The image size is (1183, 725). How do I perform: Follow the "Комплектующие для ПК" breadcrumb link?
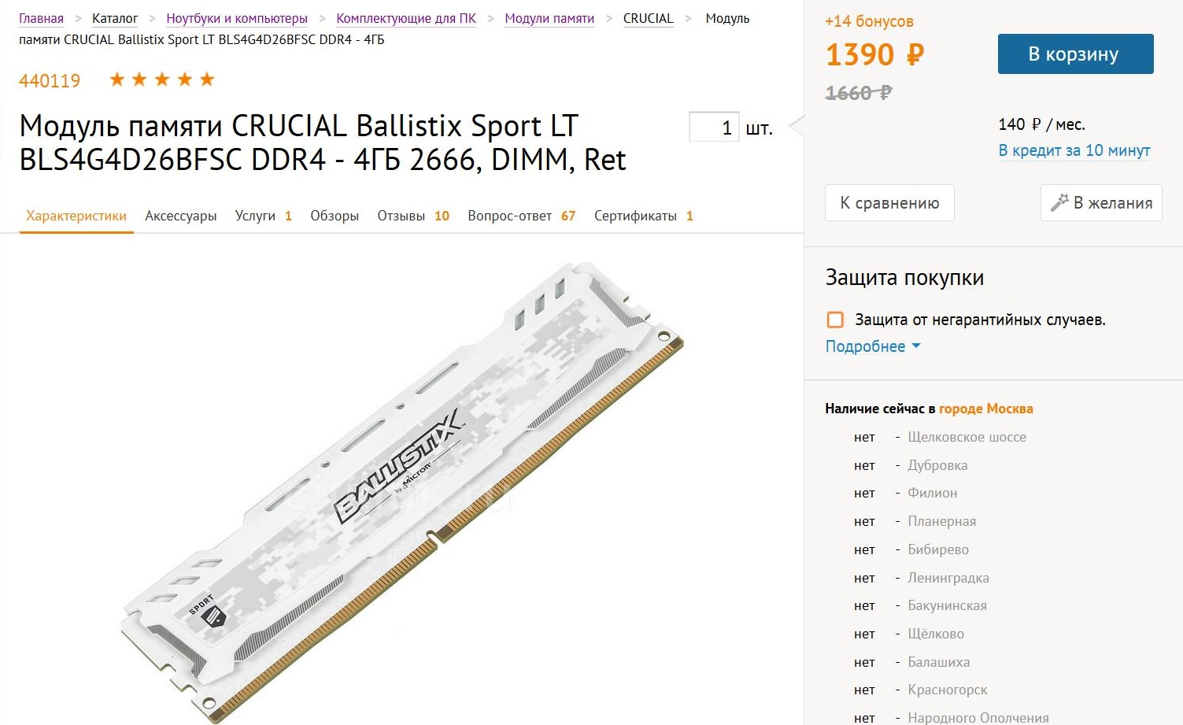[x=406, y=18]
